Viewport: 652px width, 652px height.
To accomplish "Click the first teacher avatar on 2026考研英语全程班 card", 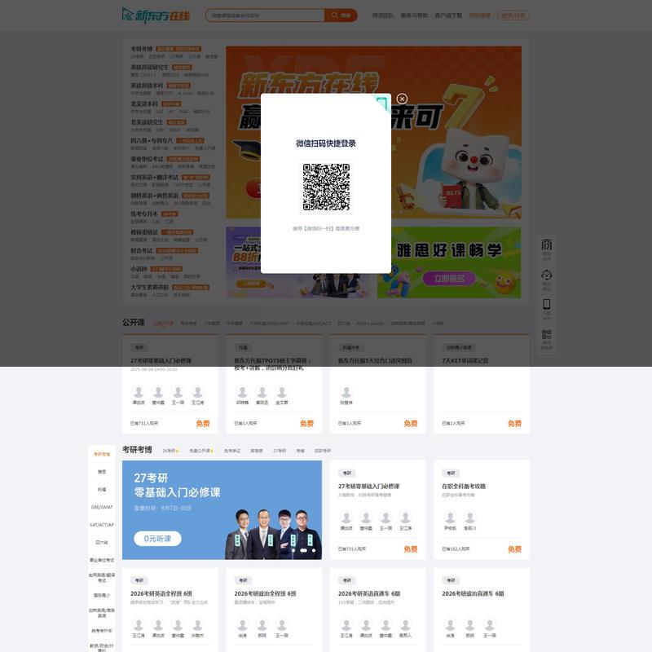I will (x=139, y=625).
